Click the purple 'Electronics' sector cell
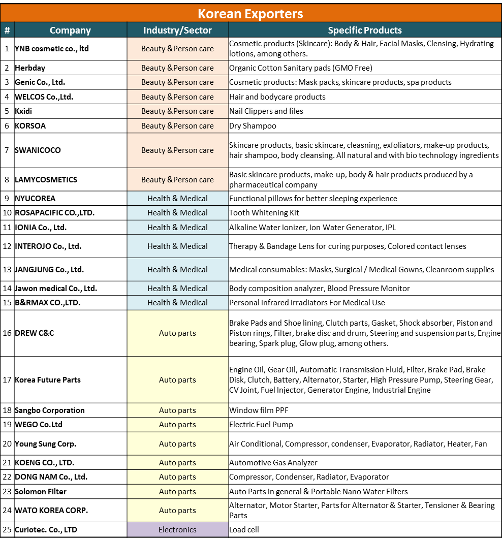This screenshot has height=540, width=502. pos(177,530)
